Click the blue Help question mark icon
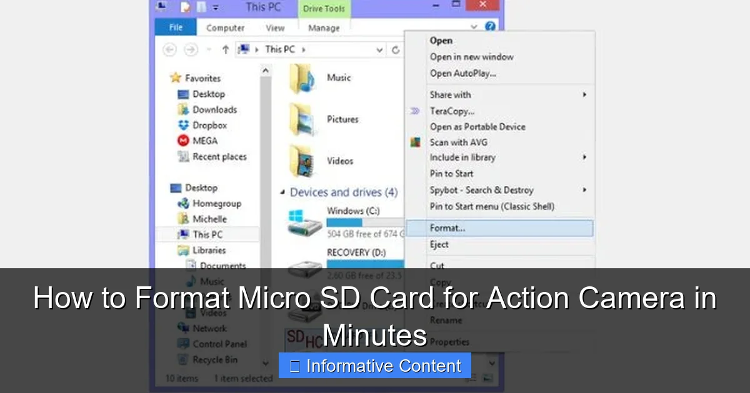 [491, 26]
